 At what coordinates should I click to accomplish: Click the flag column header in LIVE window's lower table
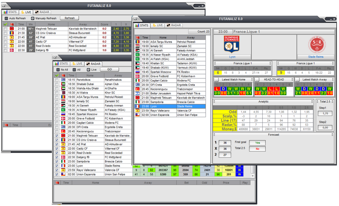[x=6, y=125]
